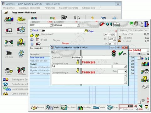Confirm with the green OK checkmark
Screen dimensions: 151x113
(x=122, y=53)
